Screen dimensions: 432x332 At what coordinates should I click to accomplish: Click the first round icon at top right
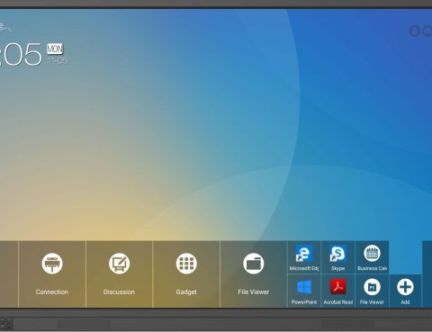click(415, 31)
